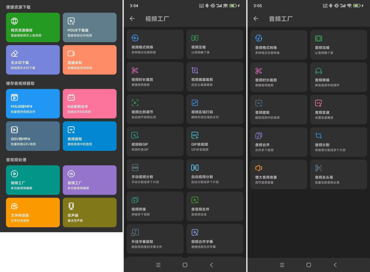Tap the recent-apps menu button on the 音频工厂 screen
The height and width of the screenshot is (272, 370).
point(282,265)
